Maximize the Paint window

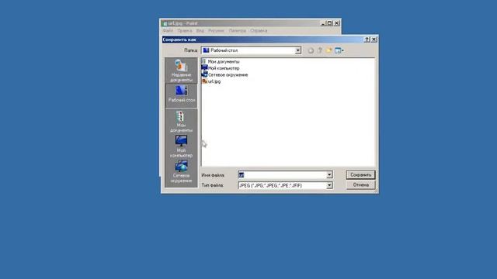coord(329,23)
